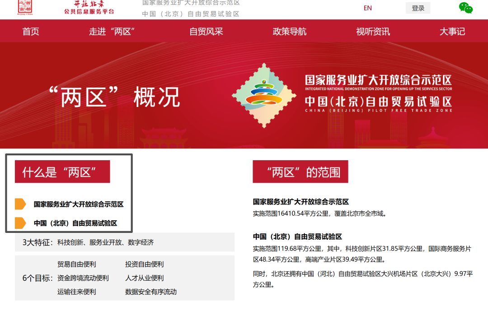This screenshot has height=311, width=488.
Task: Click the 6个目标 label
Action: pyautogui.click(x=38, y=278)
